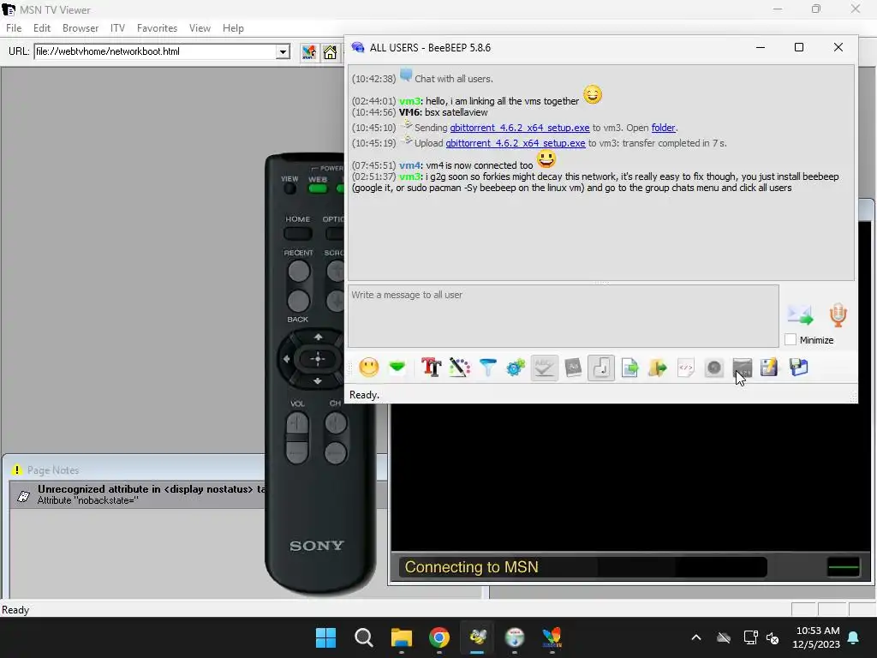Click the blue funnel filter messages icon
Image resolution: width=877 pixels, height=658 pixels.
click(x=487, y=368)
